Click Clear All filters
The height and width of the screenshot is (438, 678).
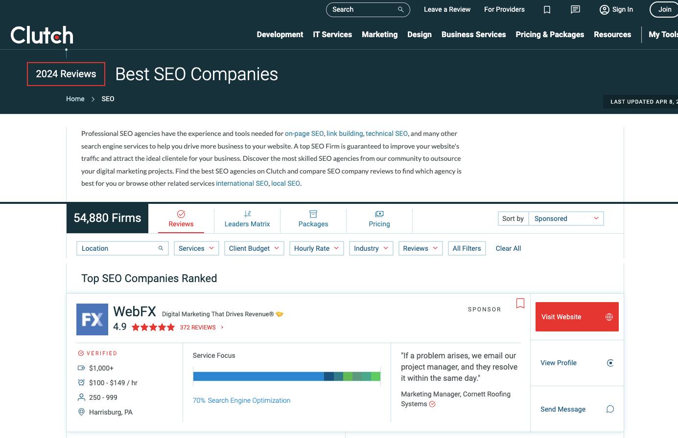[508, 248]
